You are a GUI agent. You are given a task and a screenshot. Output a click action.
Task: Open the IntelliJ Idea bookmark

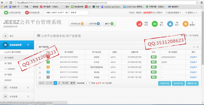(134, 6)
